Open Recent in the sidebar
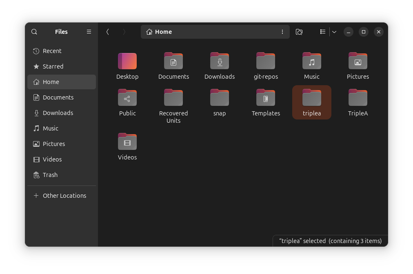The width and height of the screenshot is (413, 274). tap(62, 51)
